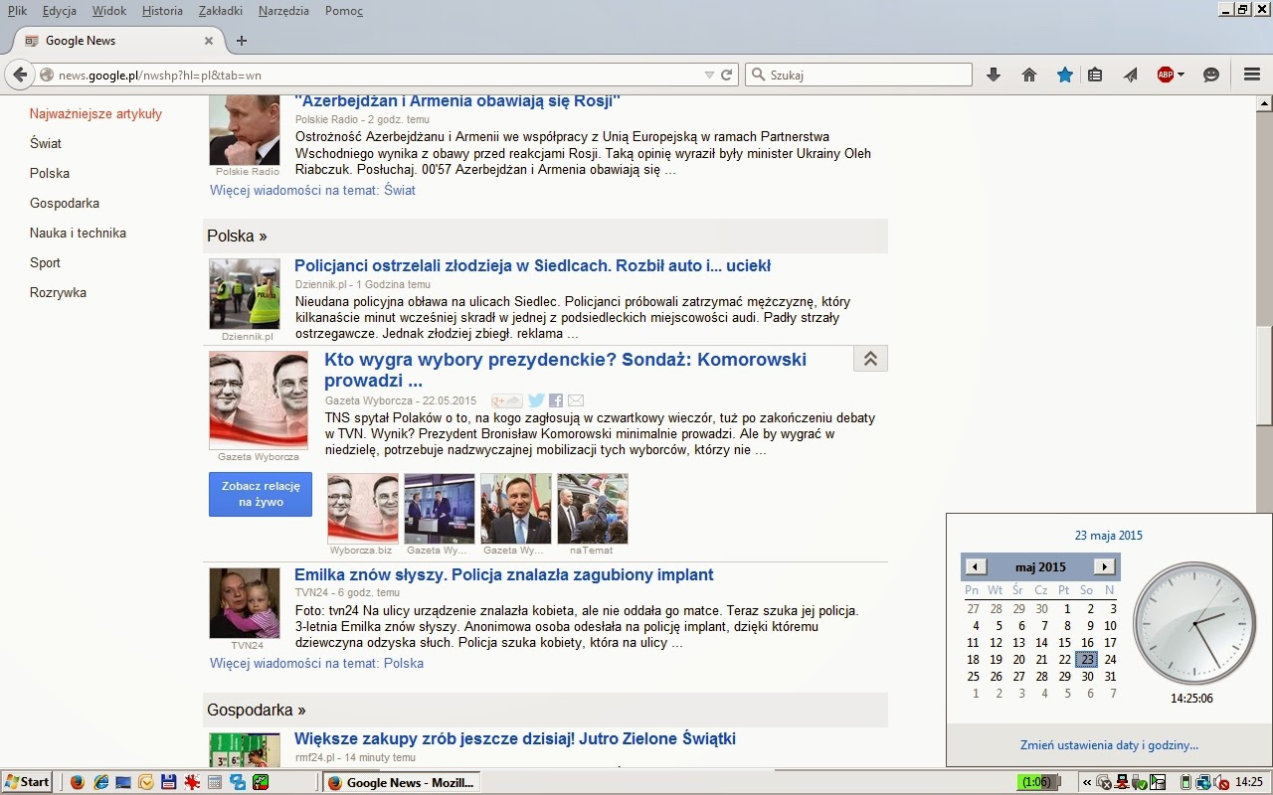This screenshot has height=795, width=1273.
Task: Open the Świat section in sidebar
Action: point(46,143)
